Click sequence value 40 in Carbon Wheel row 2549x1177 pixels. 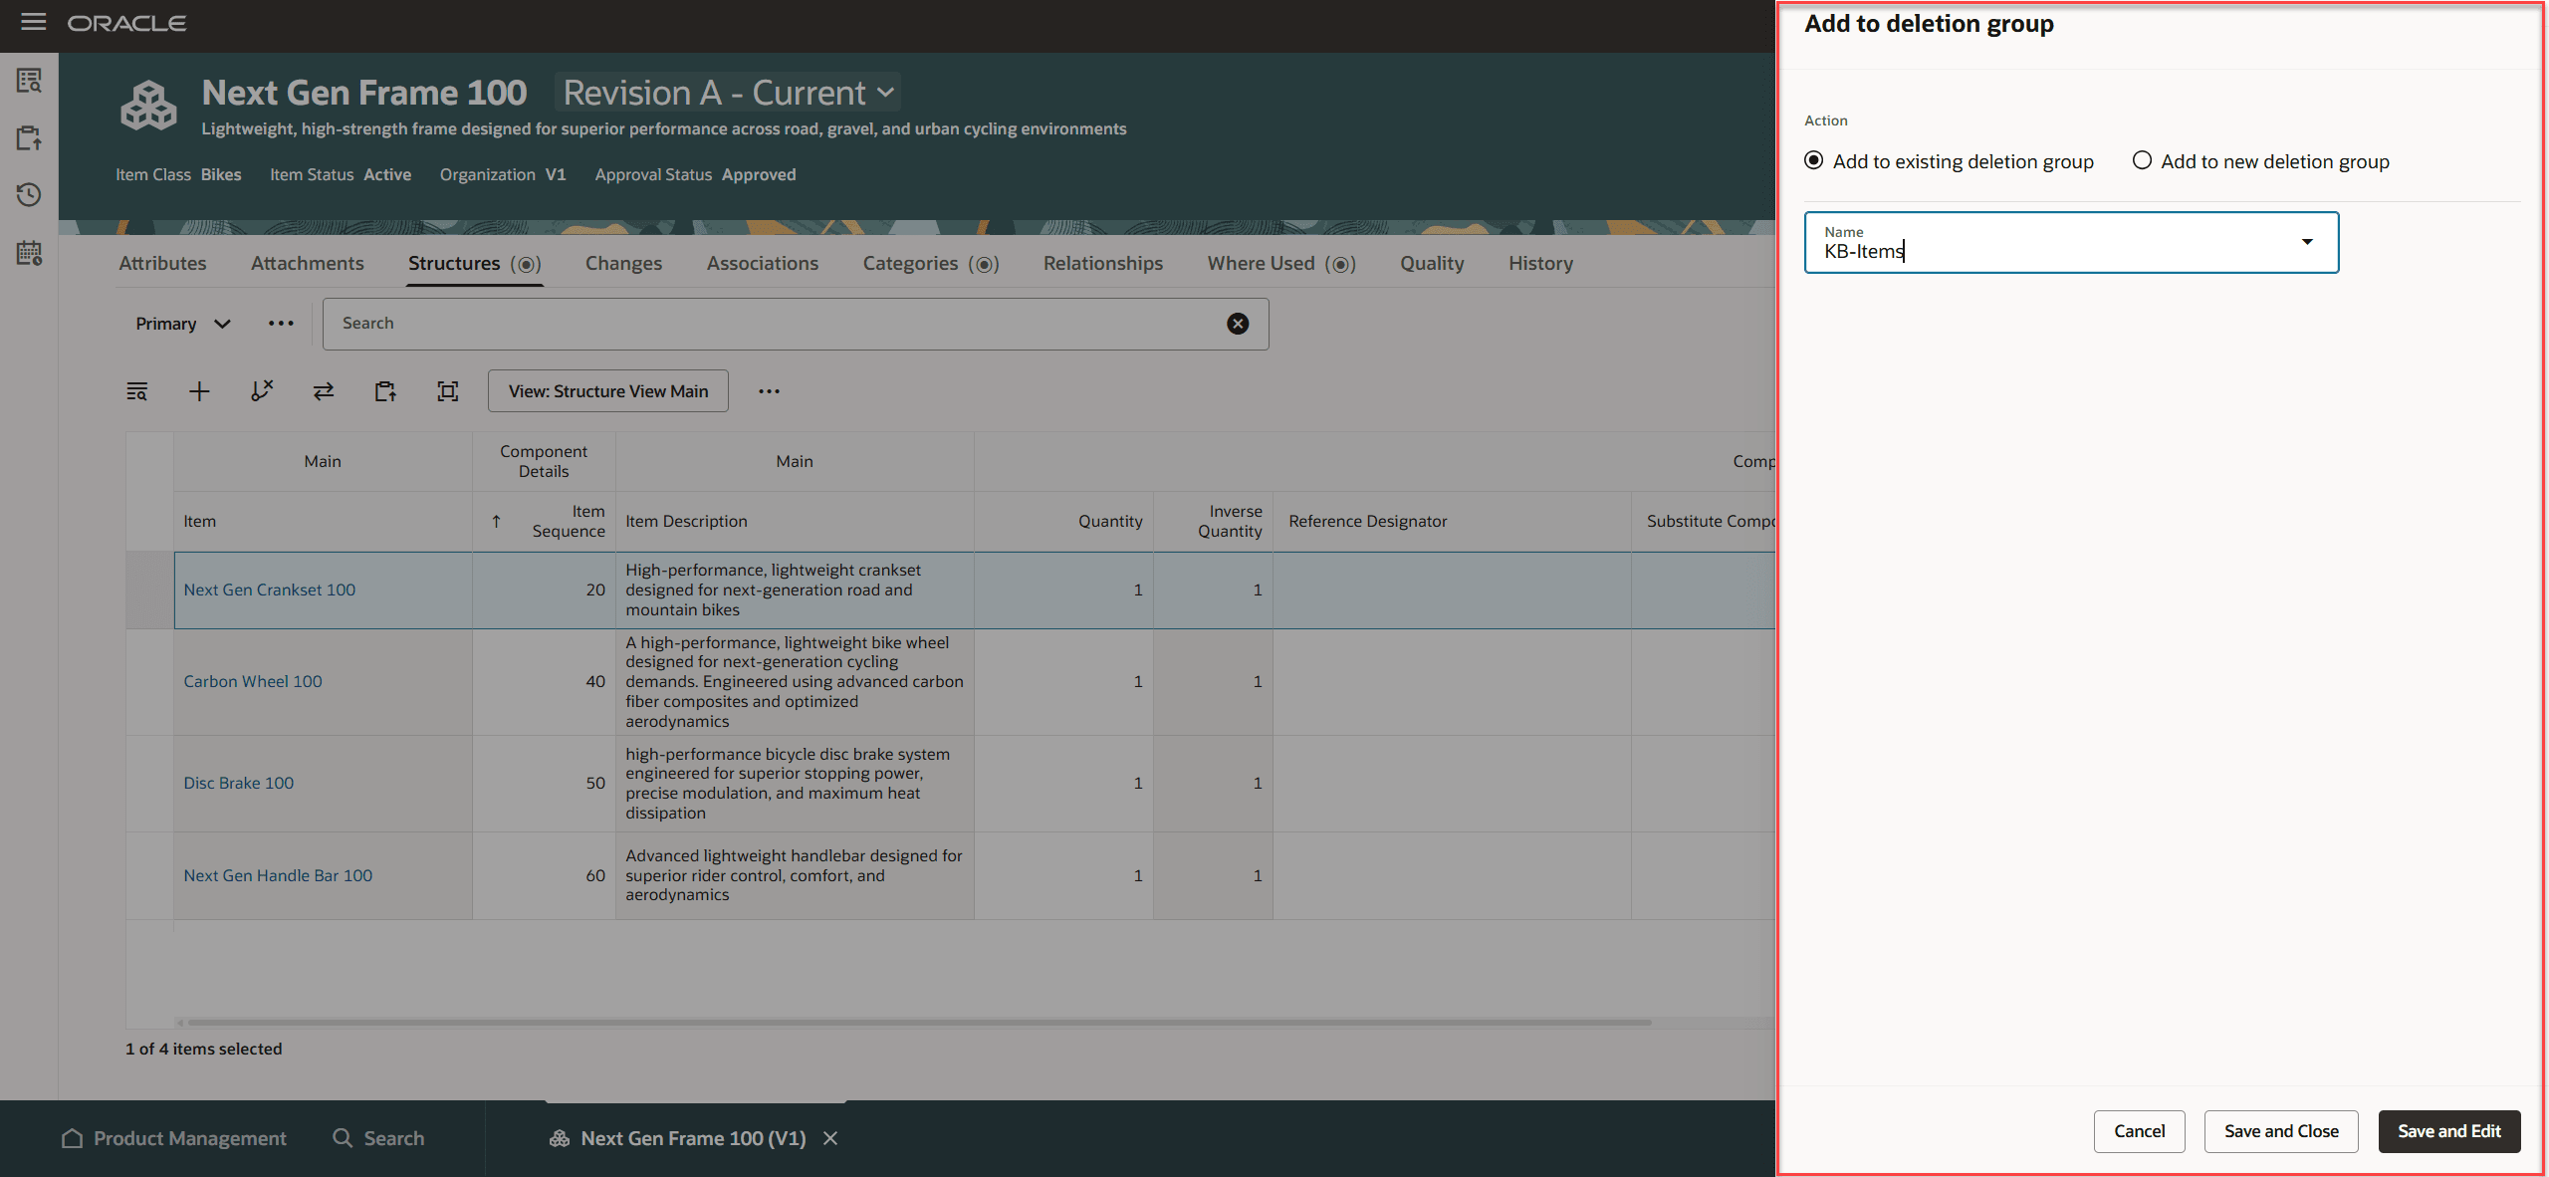click(x=595, y=681)
